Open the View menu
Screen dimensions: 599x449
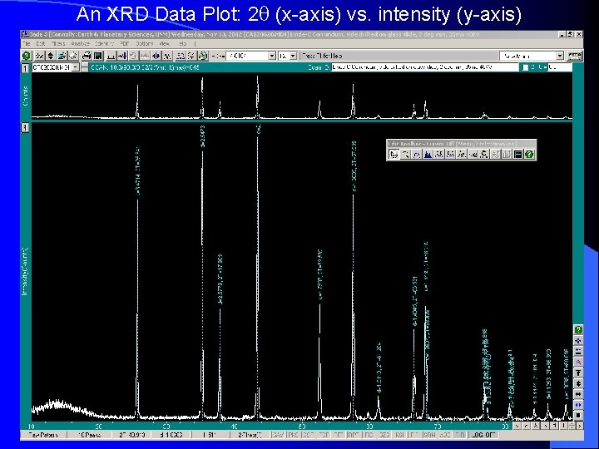(x=164, y=44)
